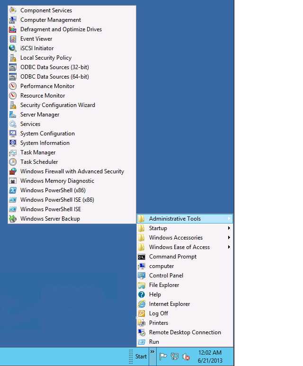303x366 pixels.
Task: Click the network tray icon
Action: (x=174, y=357)
